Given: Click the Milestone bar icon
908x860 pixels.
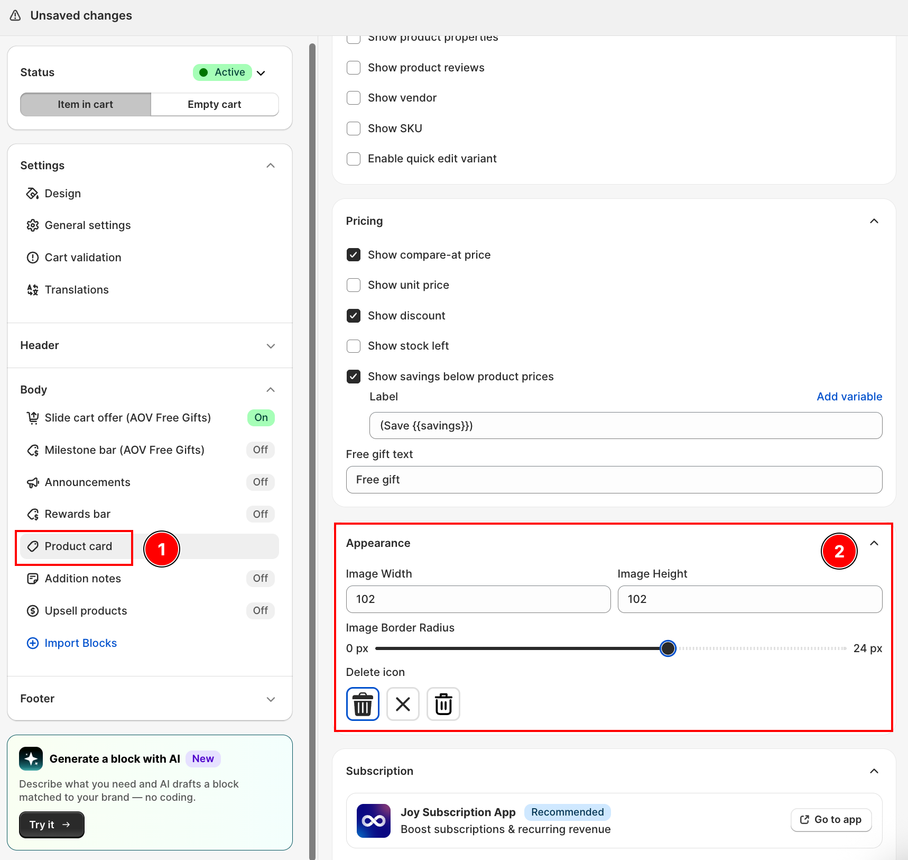Looking at the screenshot, I should pos(33,450).
